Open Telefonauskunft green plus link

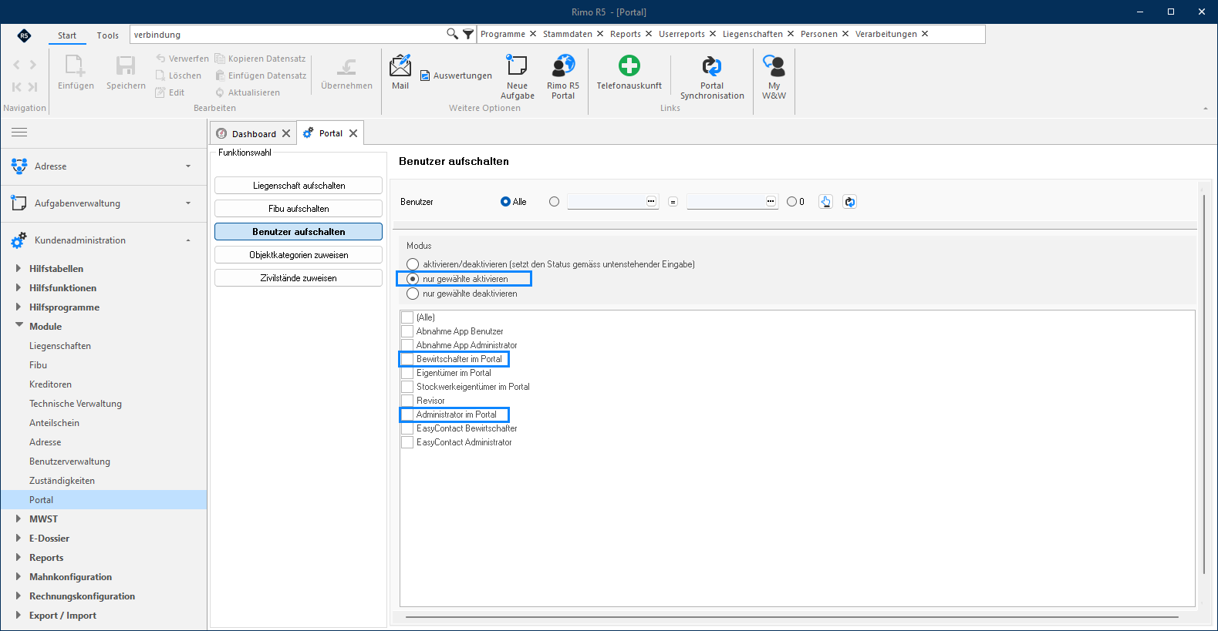629,72
